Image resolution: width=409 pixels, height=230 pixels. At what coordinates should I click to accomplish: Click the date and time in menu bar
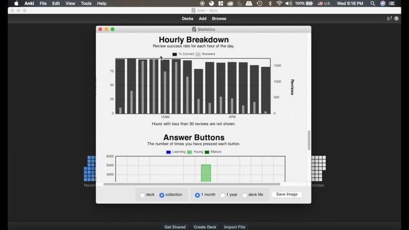tap(350, 3)
